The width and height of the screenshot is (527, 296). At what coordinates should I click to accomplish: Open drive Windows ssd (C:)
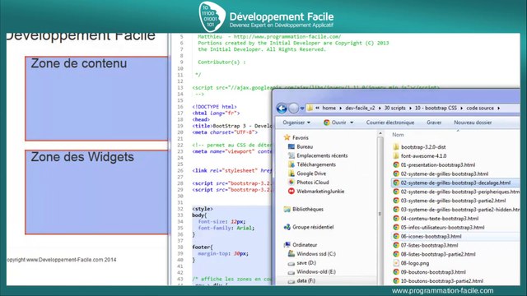pos(312,254)
